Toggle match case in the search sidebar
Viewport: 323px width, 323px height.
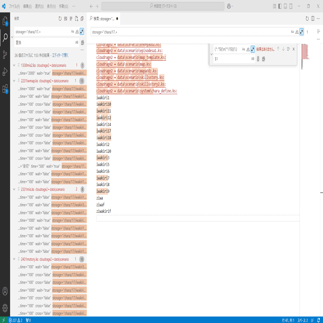click(72, 31)
